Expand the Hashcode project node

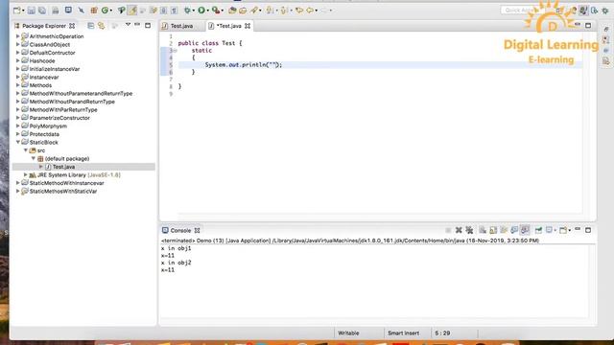pos(17,60)
